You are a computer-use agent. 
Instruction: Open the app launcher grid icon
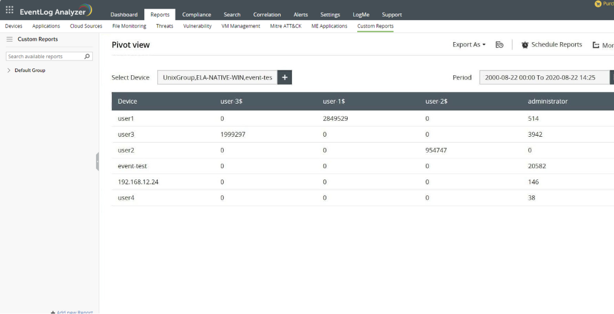10,10
